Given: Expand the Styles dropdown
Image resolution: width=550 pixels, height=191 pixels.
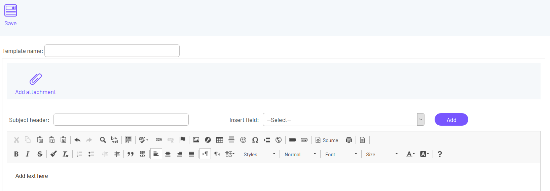Looking at the screenshot, I should 259,154.
